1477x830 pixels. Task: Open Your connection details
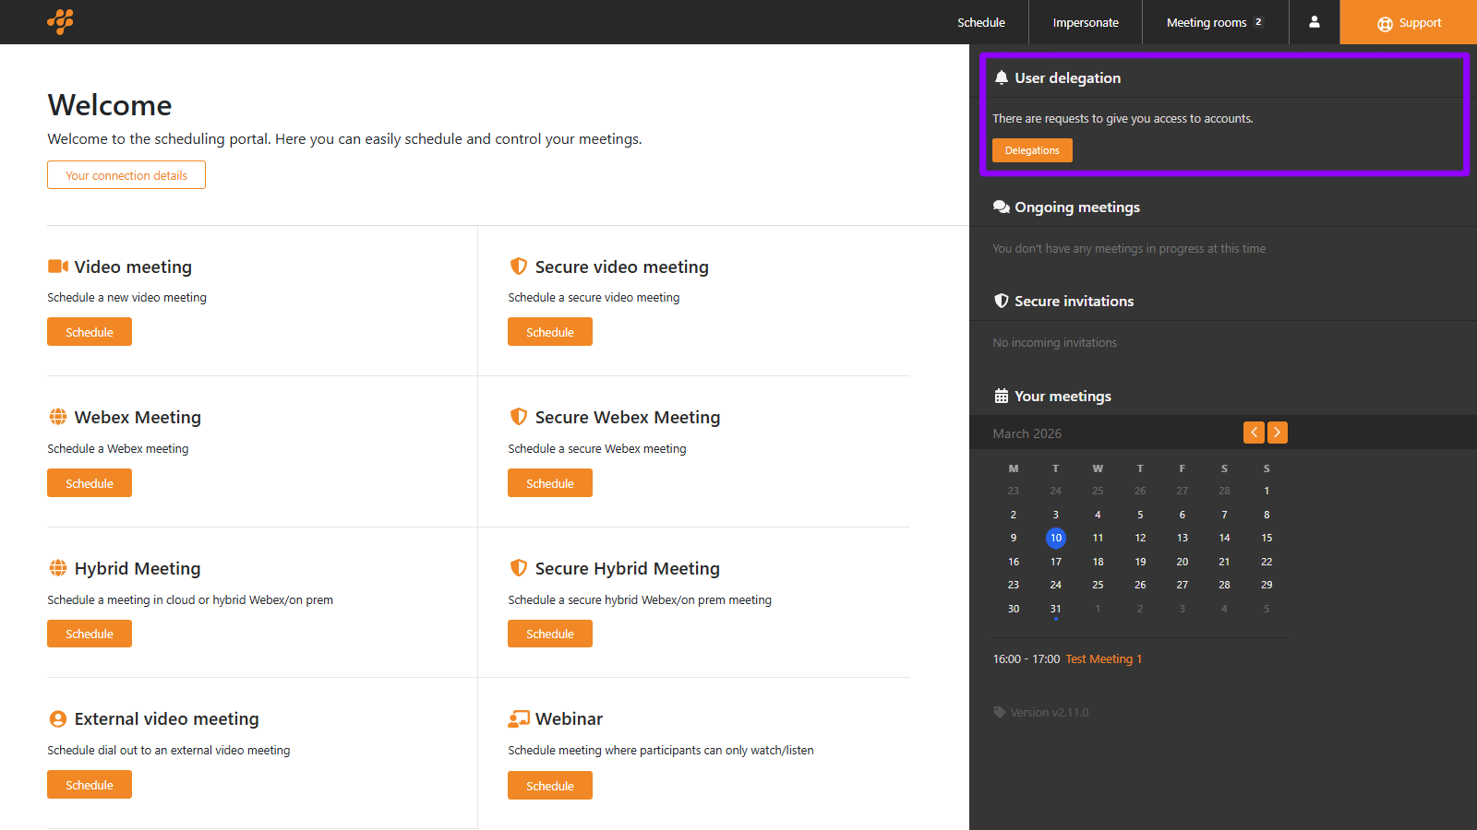click(126, 175)
